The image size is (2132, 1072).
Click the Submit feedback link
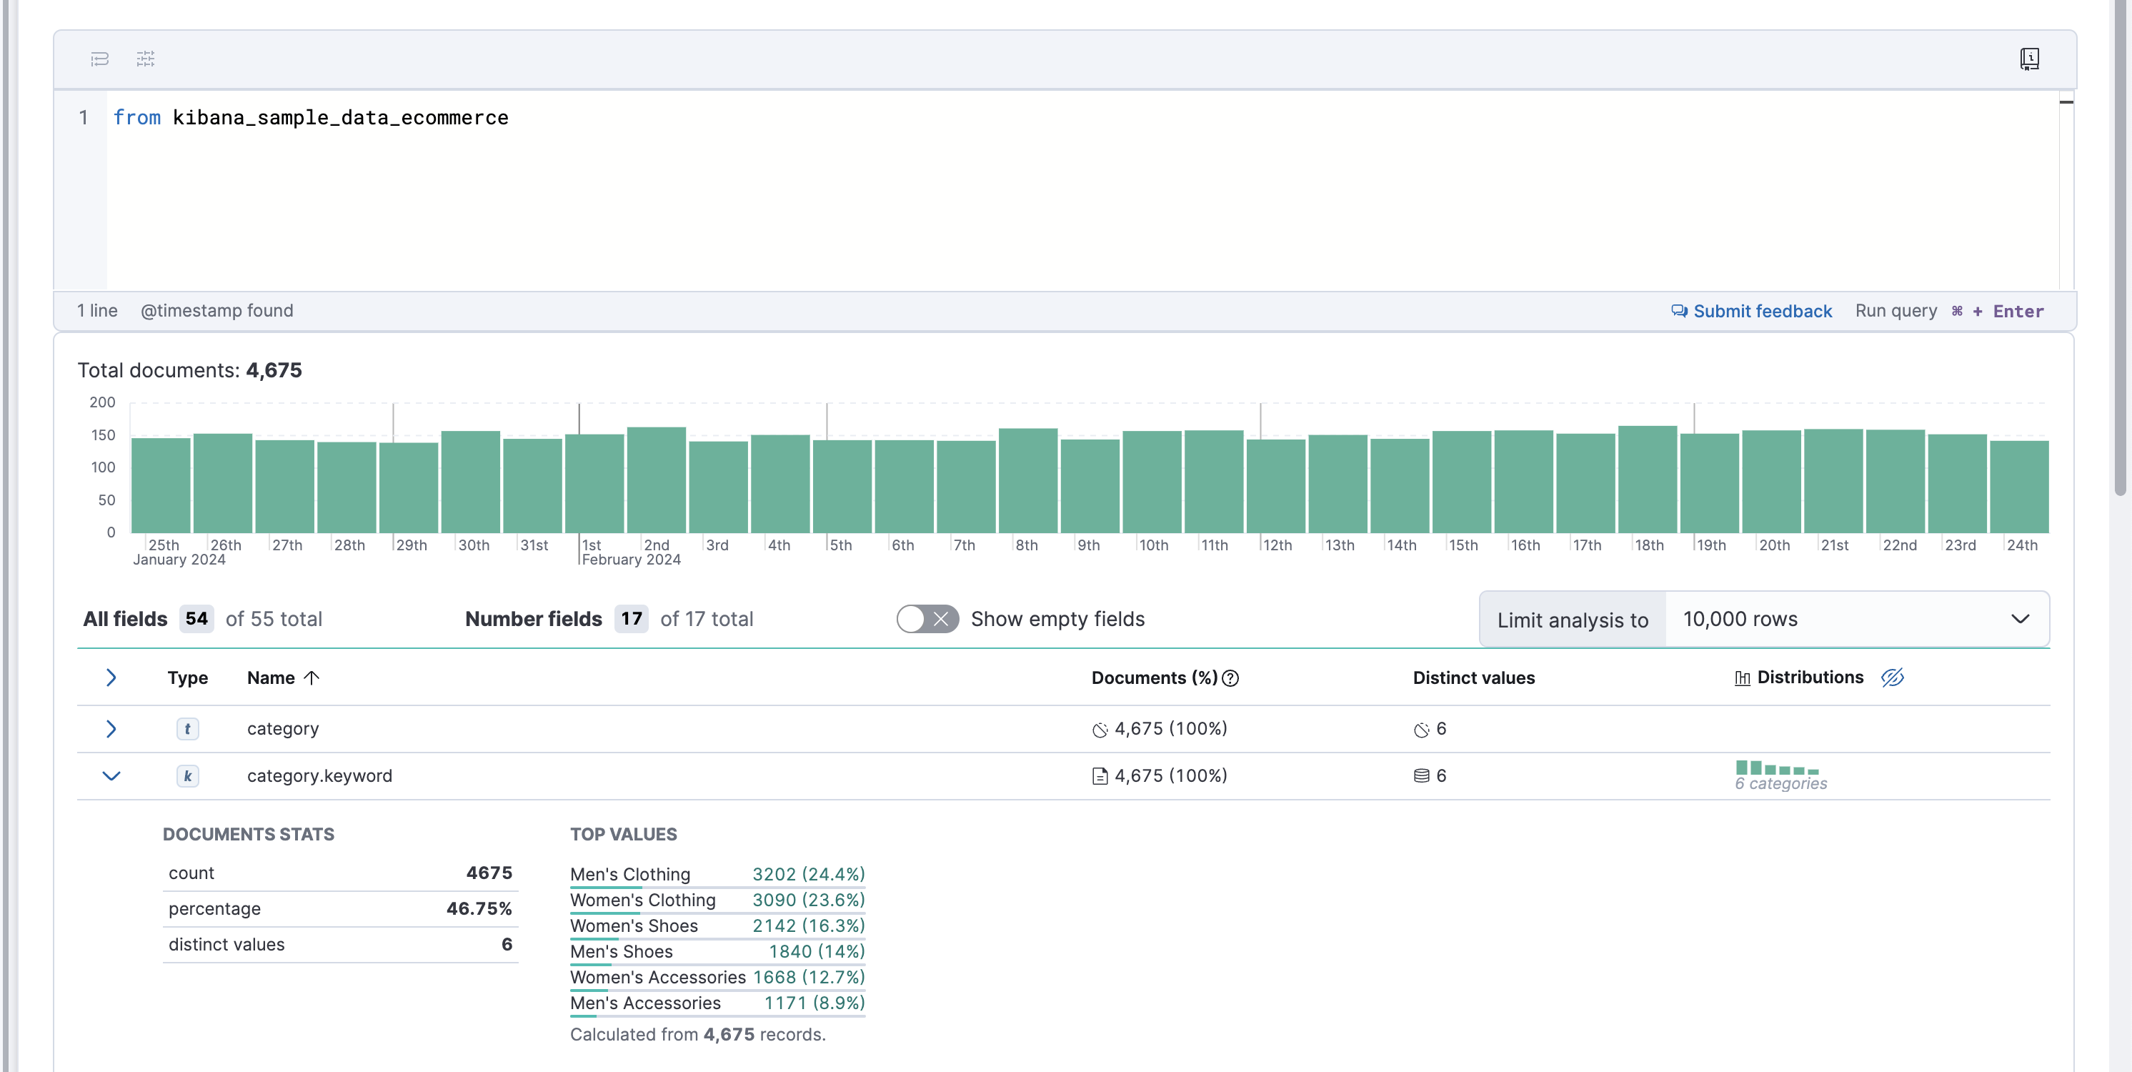(x=1762, y=312)
